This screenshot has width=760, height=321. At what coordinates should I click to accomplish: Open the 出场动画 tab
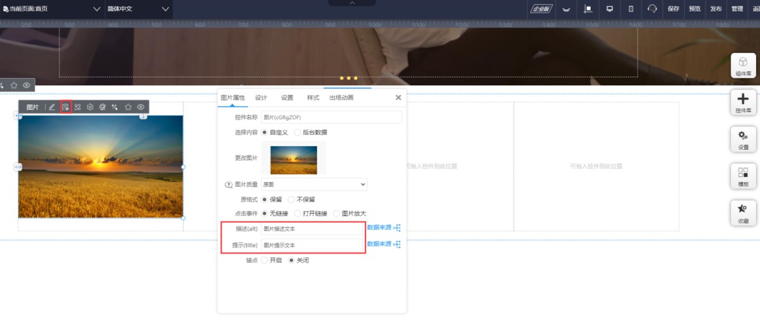coord(341,98)
